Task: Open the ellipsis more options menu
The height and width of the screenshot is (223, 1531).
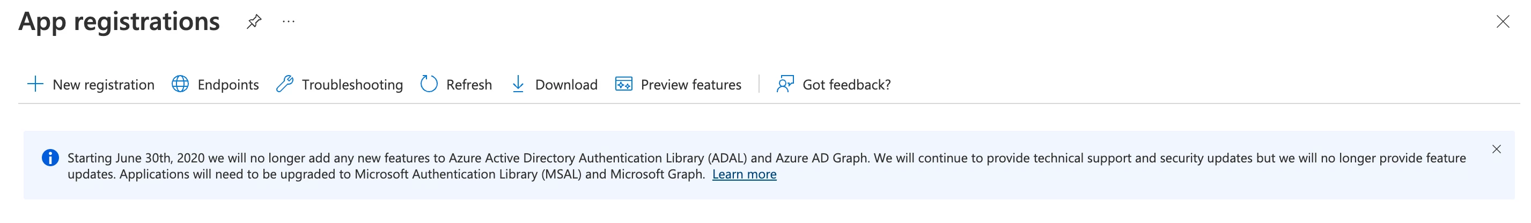Action: pyautogui.click(x=289, y=21)
